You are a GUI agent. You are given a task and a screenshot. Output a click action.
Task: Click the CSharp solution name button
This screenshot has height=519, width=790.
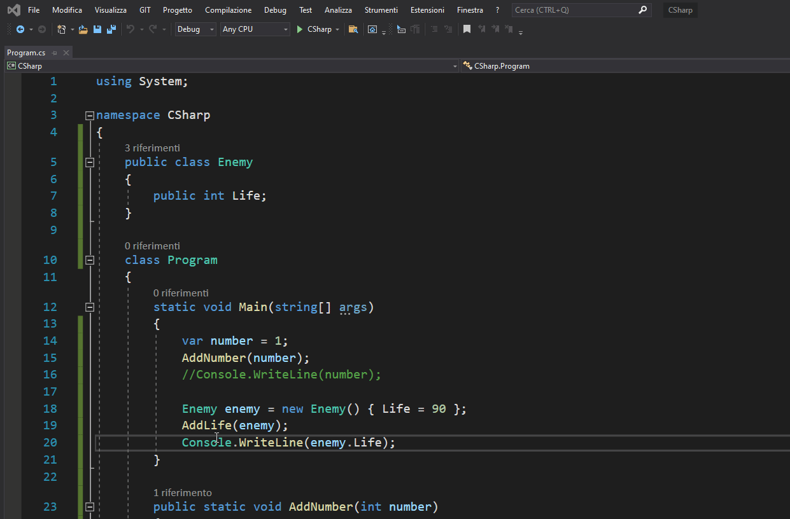click(681, 10)
